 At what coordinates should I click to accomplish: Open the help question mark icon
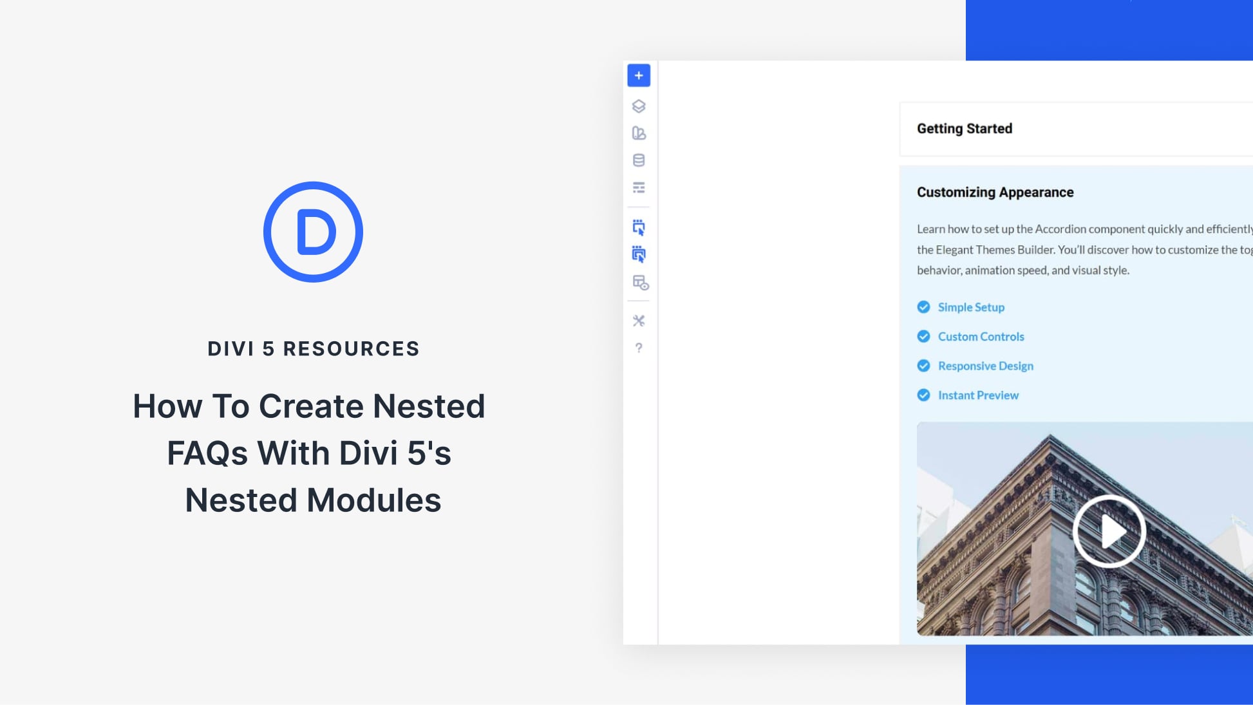click(638, 348)
